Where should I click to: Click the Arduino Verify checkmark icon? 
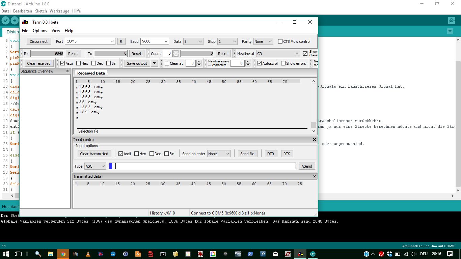[5, 21]
